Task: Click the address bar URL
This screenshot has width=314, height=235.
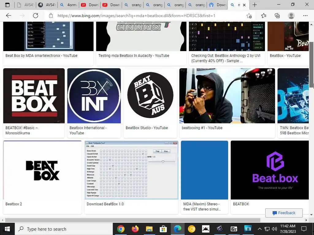Action: [136, 16]
